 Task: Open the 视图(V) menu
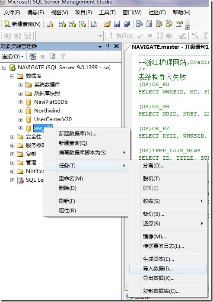60,13
